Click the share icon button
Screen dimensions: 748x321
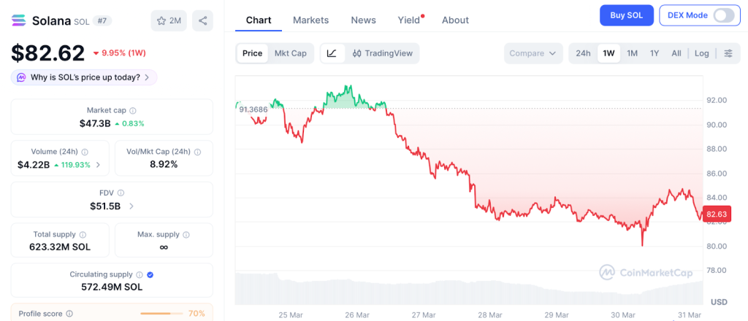(x=202, y=20)
